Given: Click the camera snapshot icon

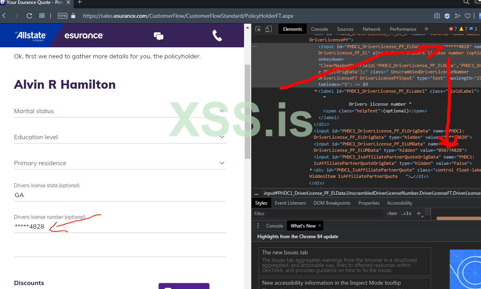Looking at the screenshot, I should [x=437, y=16].
